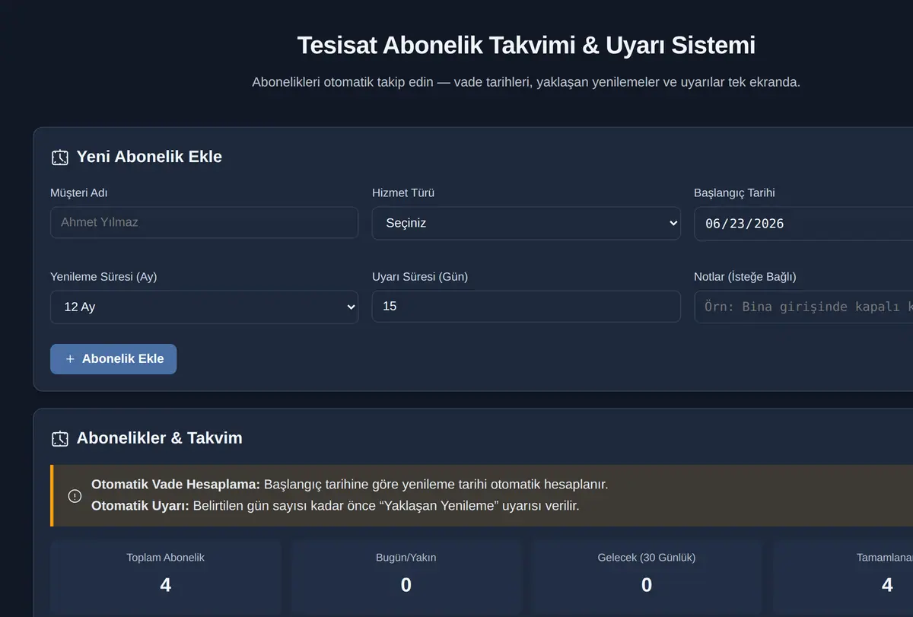Click the Başlangıç Tarihi label
Image resolution: width=913 pixels, height=617 pixels.
coord(734,193)
